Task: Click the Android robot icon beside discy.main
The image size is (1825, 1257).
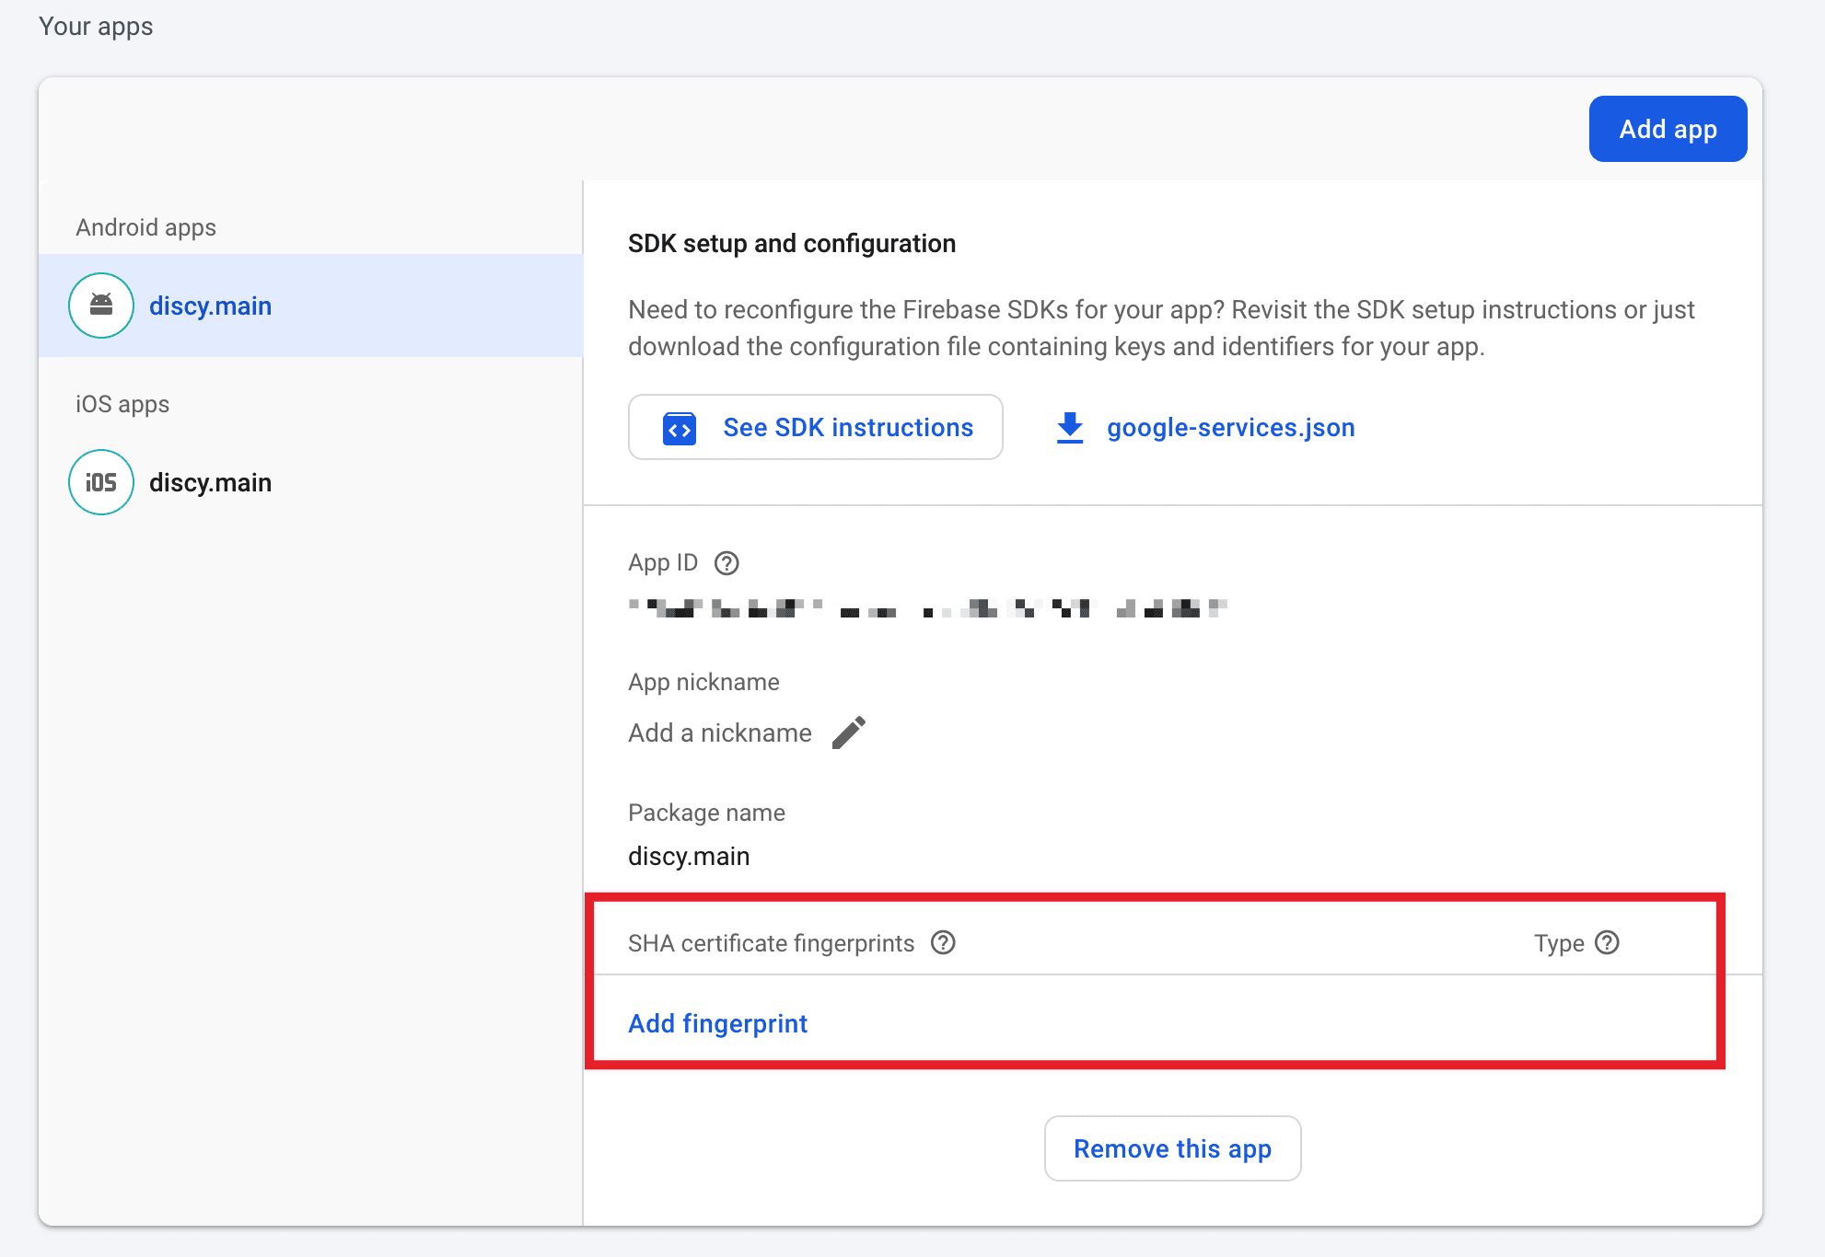Action: pos(100,305)
